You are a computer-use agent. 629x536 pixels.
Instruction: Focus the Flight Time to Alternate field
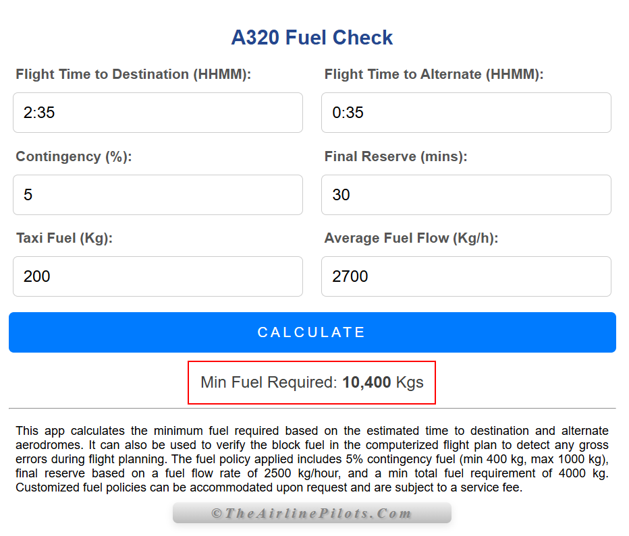466,113
